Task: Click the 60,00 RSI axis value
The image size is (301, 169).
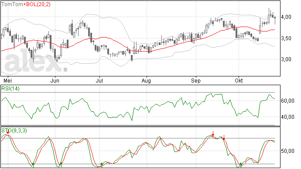Action: point(287,101)
